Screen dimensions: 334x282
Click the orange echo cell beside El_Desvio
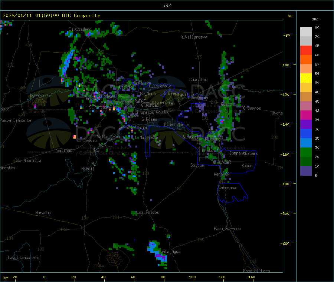pyautogui.click(x=74, y=137)
